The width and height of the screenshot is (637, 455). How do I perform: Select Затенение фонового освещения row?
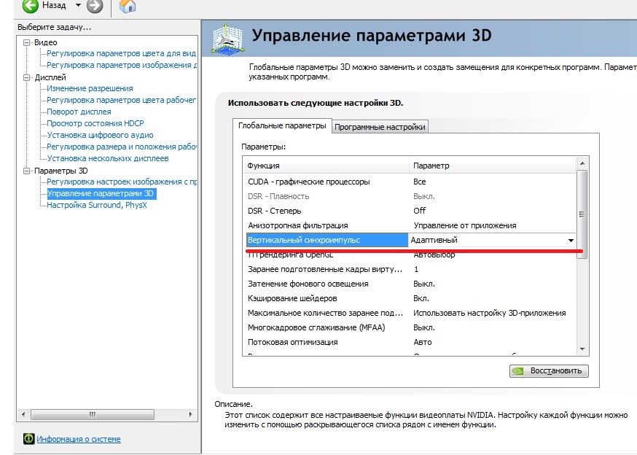click(411, 284)
